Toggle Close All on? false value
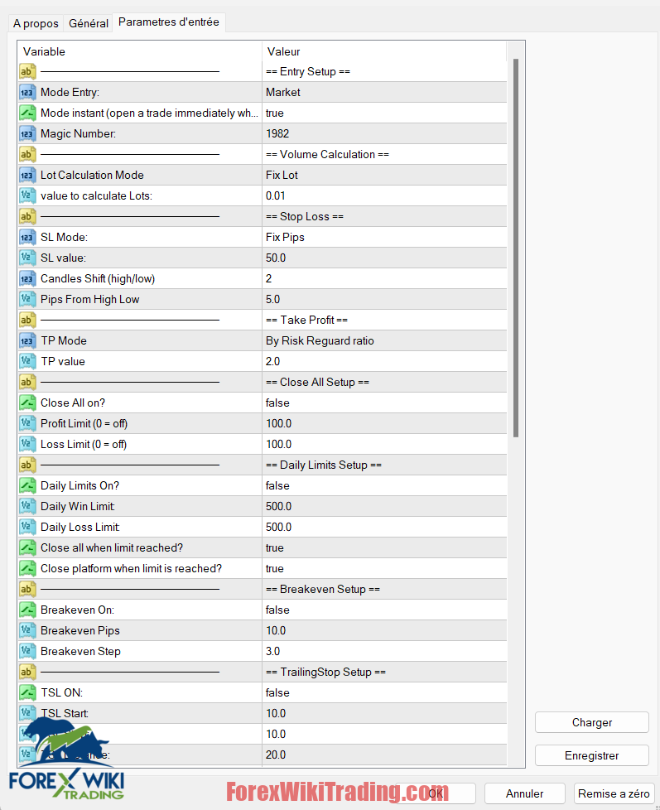This screenshot has width=660, height=810. [x=385, y=403]
